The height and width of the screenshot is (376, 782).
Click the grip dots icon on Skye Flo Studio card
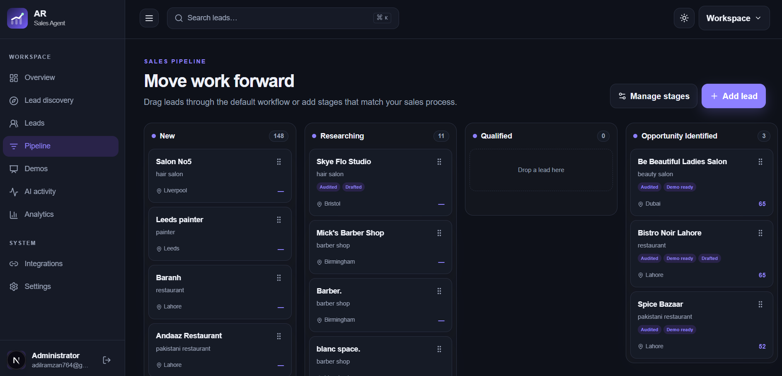tap(439, 162)
